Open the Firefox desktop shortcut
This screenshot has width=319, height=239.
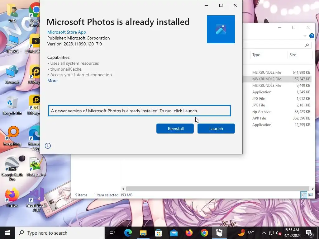pyautogui.click(x=12, y=198)
